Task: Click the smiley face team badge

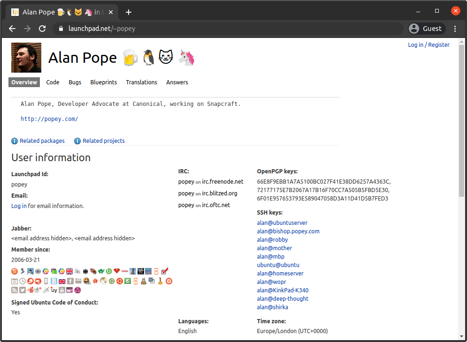Action: (87, 281)
